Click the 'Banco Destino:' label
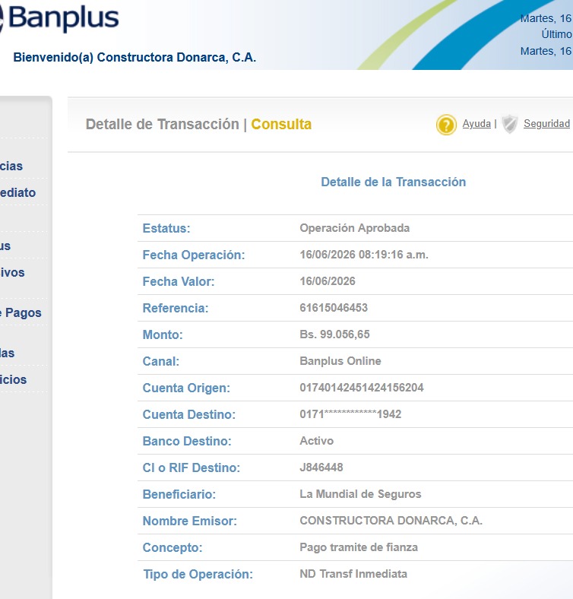The image size is (573, 599). [x=187, y=441]
